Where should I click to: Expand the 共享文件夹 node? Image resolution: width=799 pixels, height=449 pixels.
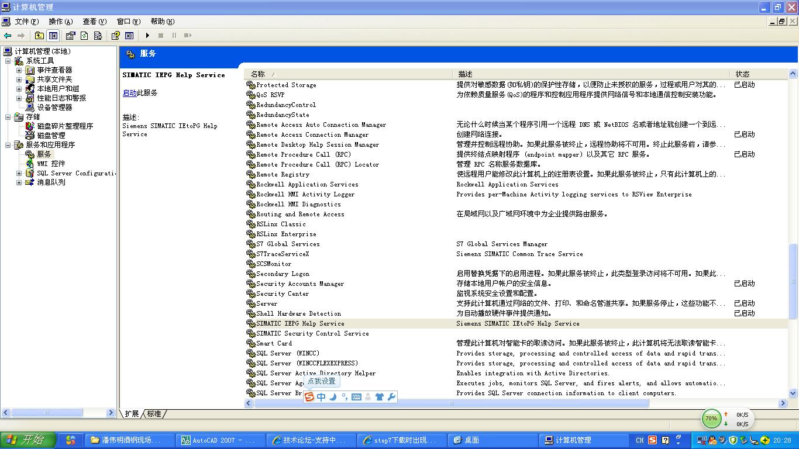pos(19,80)
